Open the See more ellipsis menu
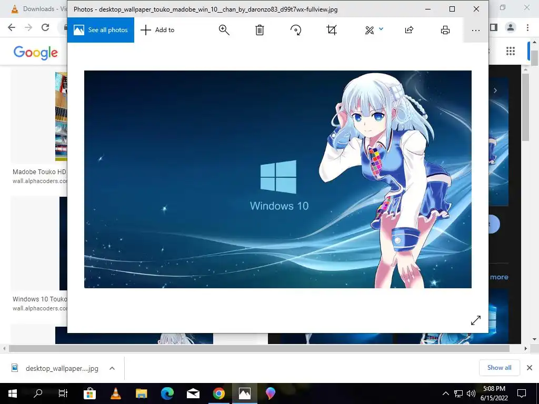This screenshot has width=539, height=404. click(x=476, y=30)
